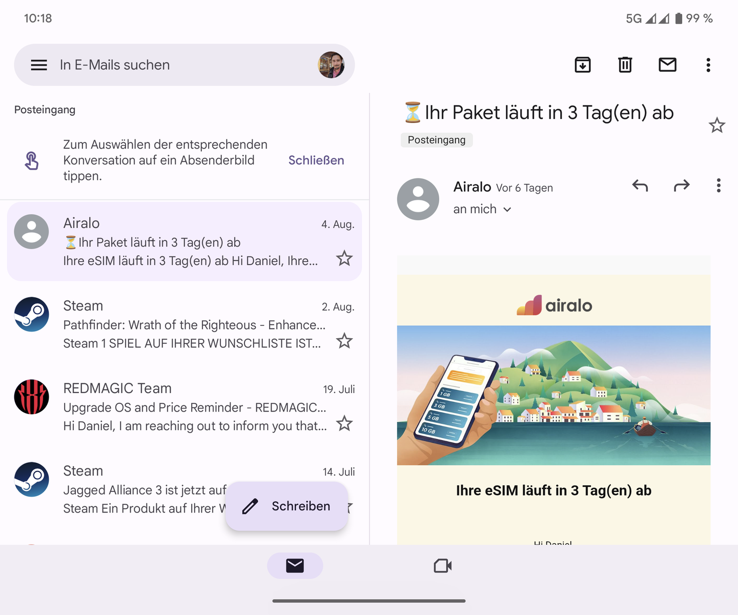Click the 4. Aug. date on Airalo row
Image resolution: width=738 pixels, height=615 pixels.
[338, 224]
